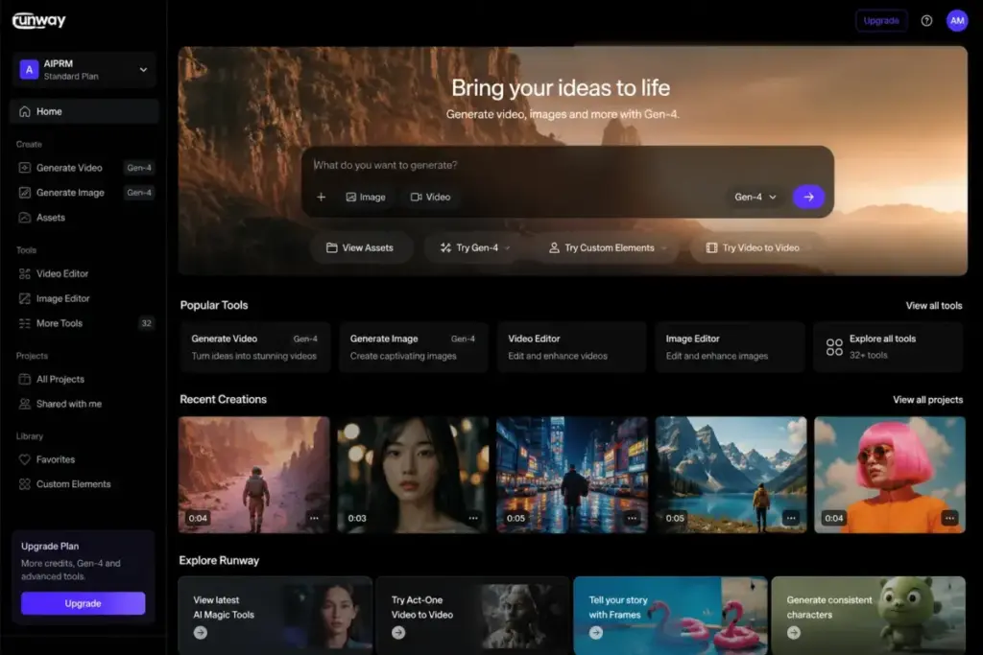Viewport: 983px width, 655px height.
Task: Expand the Try Gen-4 chip dropdown
Action: [x=507, y=248]
